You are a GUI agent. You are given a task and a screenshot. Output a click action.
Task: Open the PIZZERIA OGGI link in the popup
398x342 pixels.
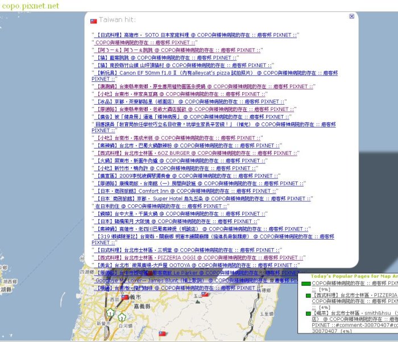[x=199, y=258]
